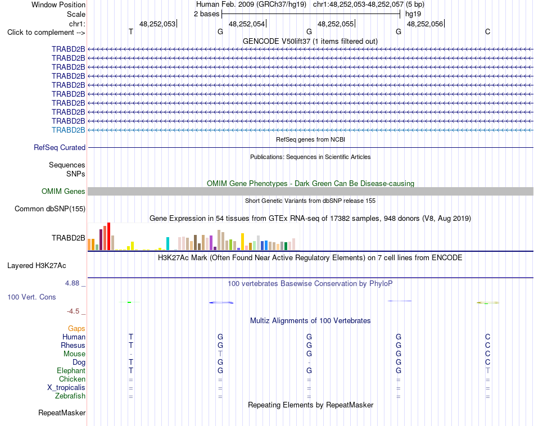Click the X_tropicalis species label
Image resolution: width=534 pixels, height=426 pixels.
(66, 388)
